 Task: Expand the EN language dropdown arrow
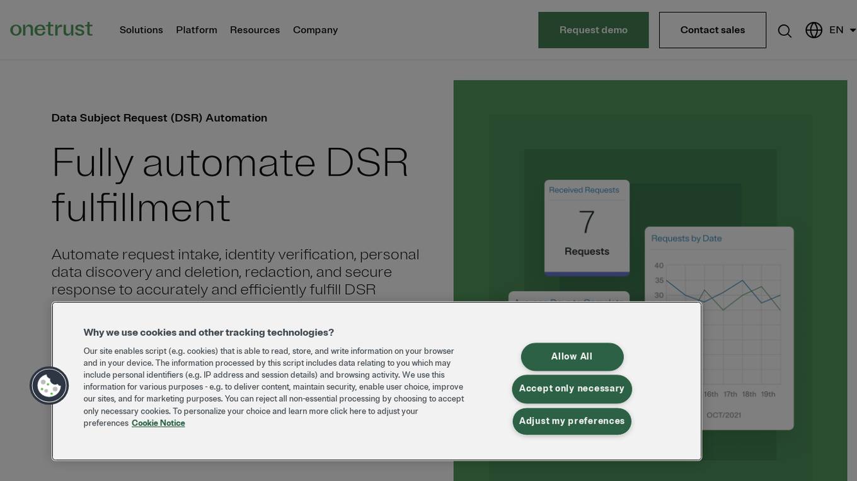tap(853, 30)
